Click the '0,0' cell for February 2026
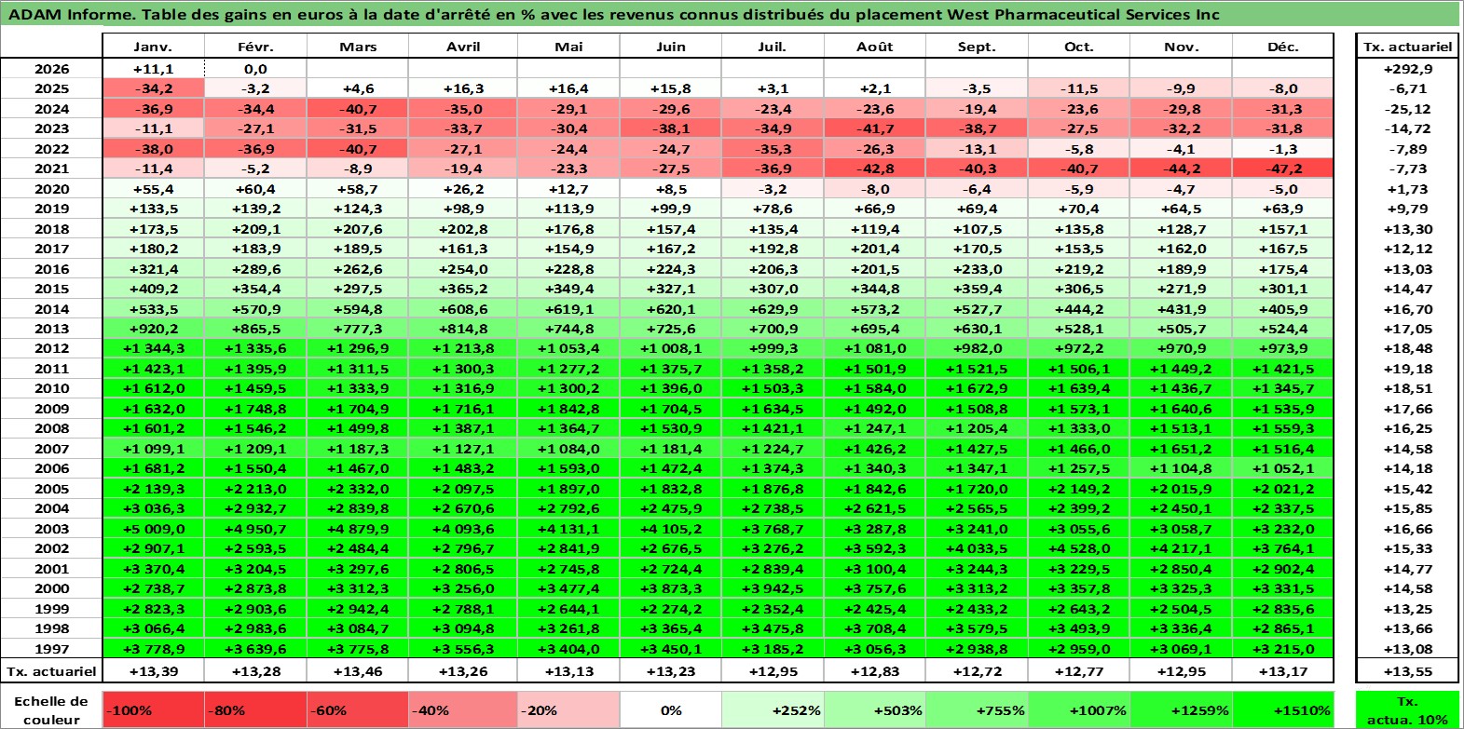 (255, 69)
